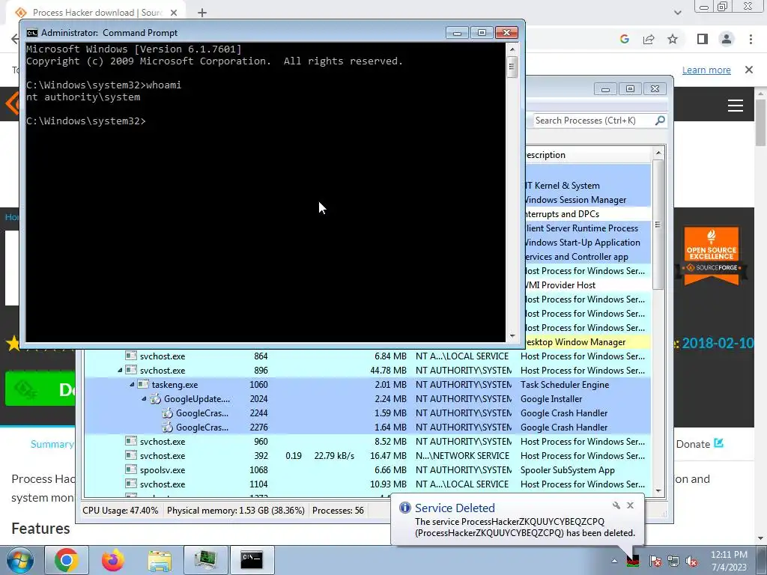Click the search magnifier in Process Hacker
This screenshot has width=767, height=575.
click(660, 121)
